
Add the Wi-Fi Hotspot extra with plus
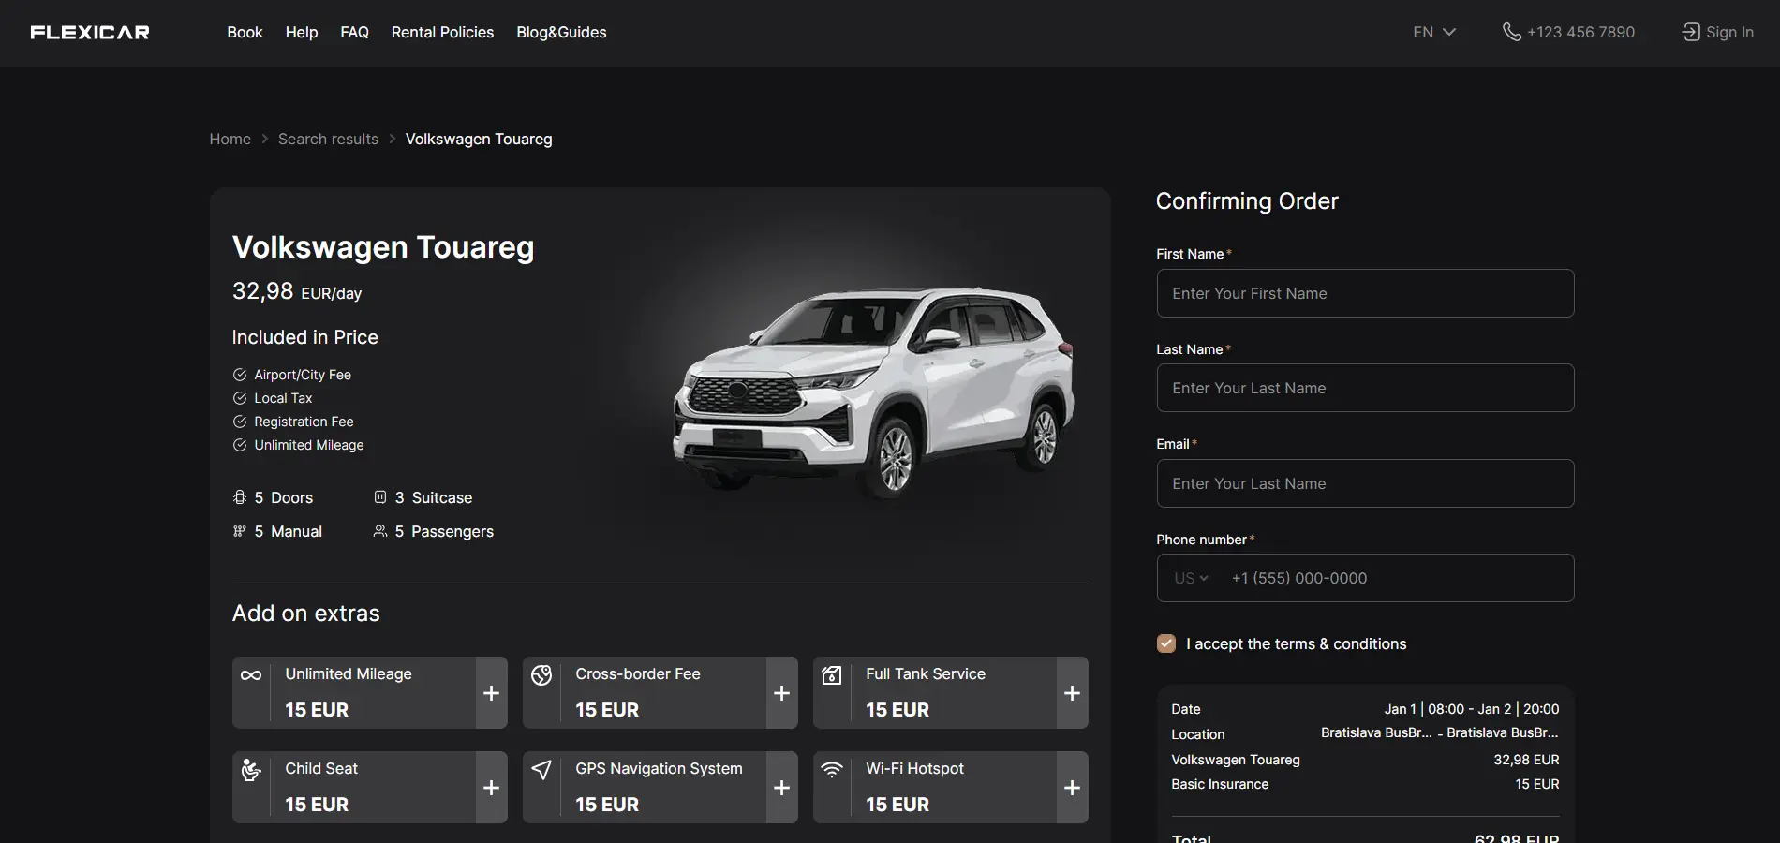click(1073, 788)
